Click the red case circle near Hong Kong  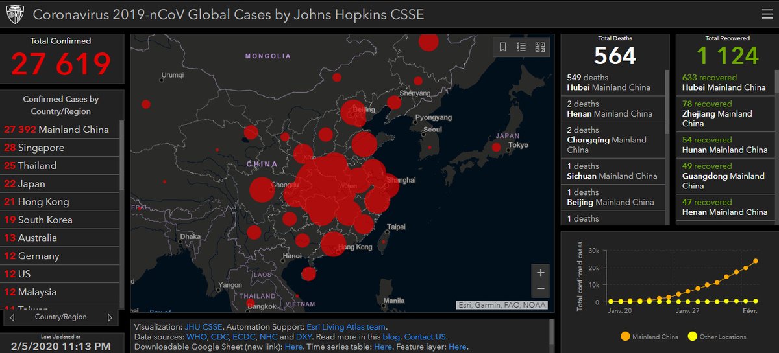[333, 244]
